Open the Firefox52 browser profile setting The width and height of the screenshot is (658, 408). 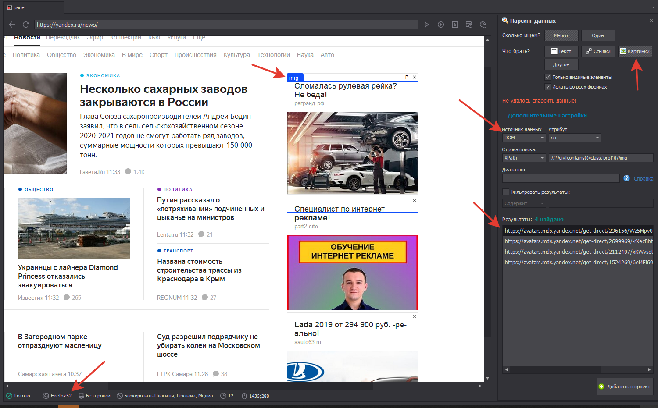click(x=57, y=396)
